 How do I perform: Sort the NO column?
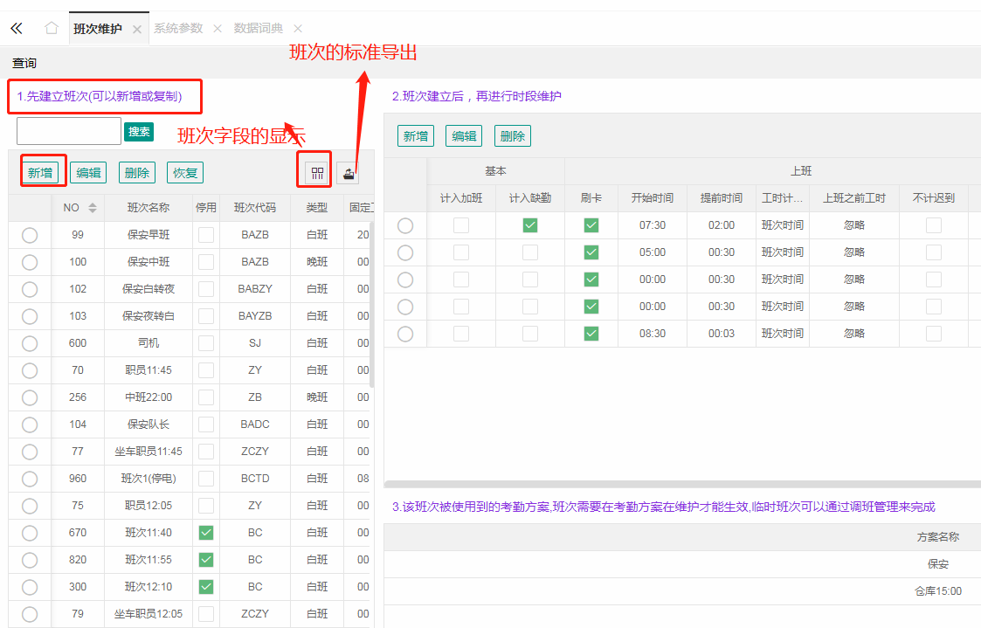pos(93,208)
